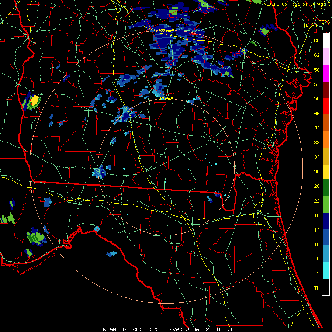Image resolution: width=332 pixels, height=332 pixels.
Task: Click the "18" scale value
Action: click(x=317, y=215)
